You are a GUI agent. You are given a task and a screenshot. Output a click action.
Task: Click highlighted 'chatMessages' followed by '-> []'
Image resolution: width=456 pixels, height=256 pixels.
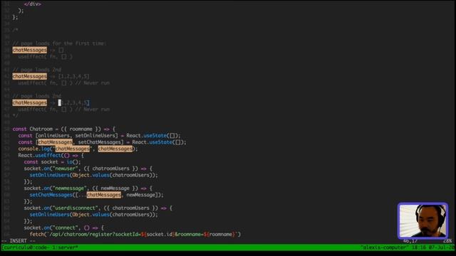point(30,50)
